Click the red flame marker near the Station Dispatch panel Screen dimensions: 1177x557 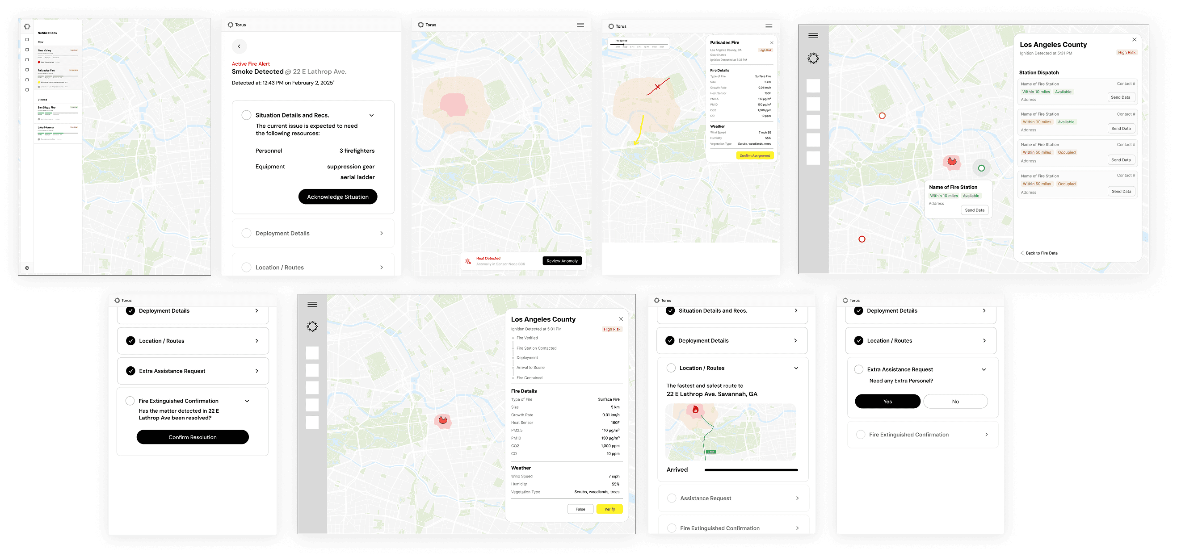pos(952,161)
